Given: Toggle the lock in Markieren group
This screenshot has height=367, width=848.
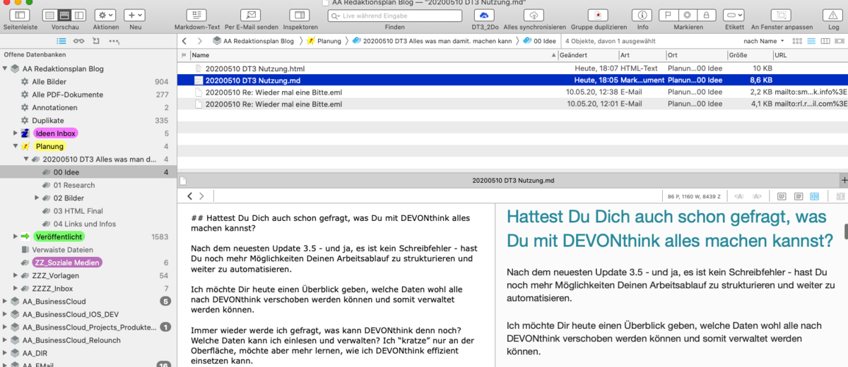Looking at the screenshot, I should coord(705,15).
